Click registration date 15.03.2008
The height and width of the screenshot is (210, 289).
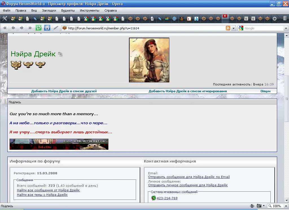(47, 173)
